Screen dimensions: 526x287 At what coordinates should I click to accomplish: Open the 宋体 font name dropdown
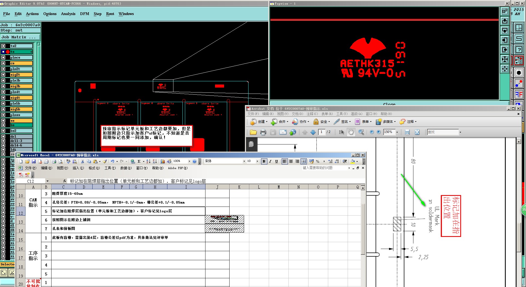click(x=244, y=161)
